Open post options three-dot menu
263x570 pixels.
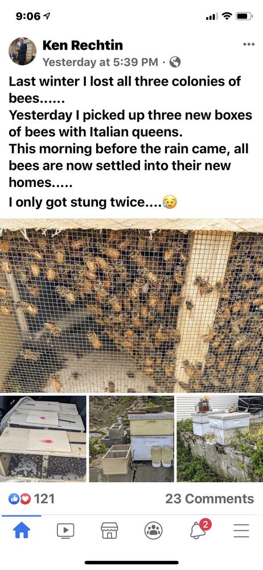(248, 44)
